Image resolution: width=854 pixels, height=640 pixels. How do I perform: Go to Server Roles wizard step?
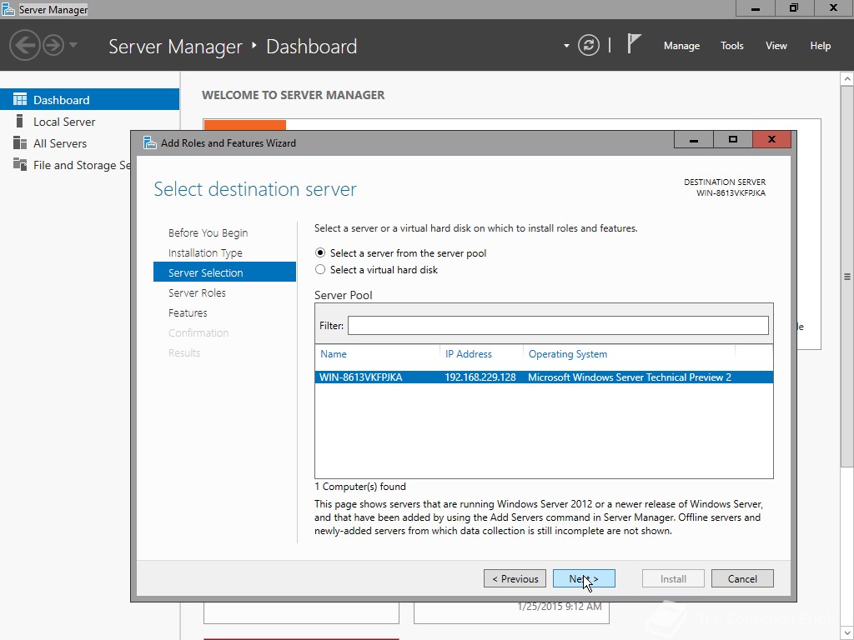[x=197, y=292]
